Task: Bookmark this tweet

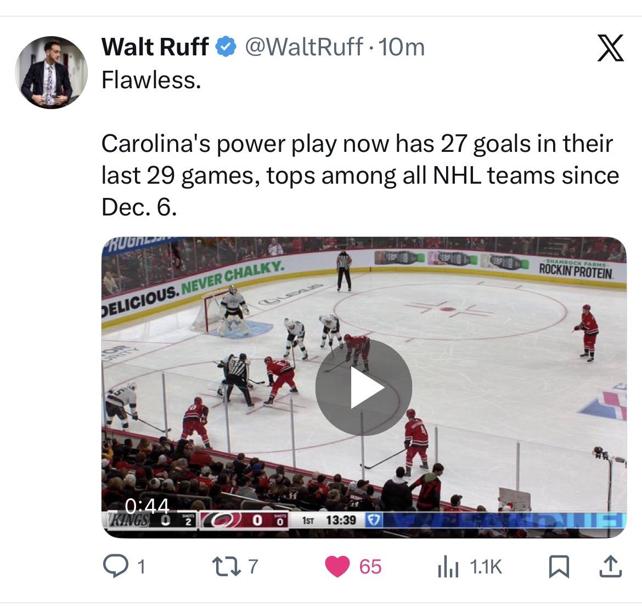Action: click(x=558, y=566)
